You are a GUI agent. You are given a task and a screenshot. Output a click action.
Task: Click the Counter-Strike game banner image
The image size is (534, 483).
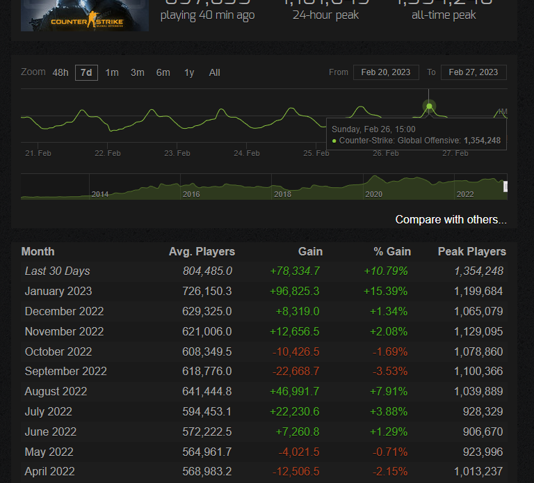pyautogui.click(x=85, y=15)
